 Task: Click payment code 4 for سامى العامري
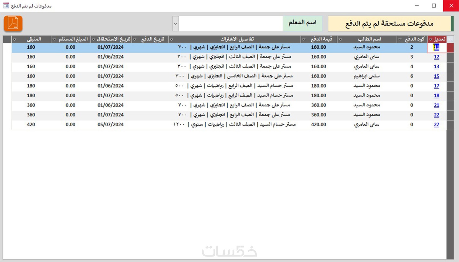(x=411, y=66)
